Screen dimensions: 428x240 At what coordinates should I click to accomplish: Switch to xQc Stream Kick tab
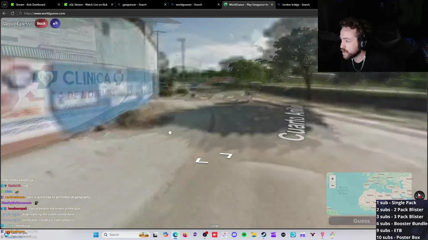tap(88, 5)
